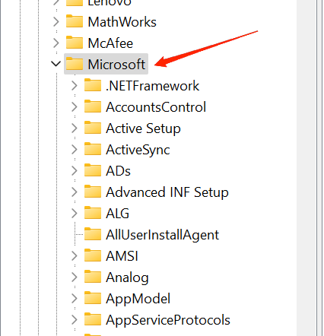Click the AllUserInstallAgent folder icon

pyautogui.click(x=93, y=234)
